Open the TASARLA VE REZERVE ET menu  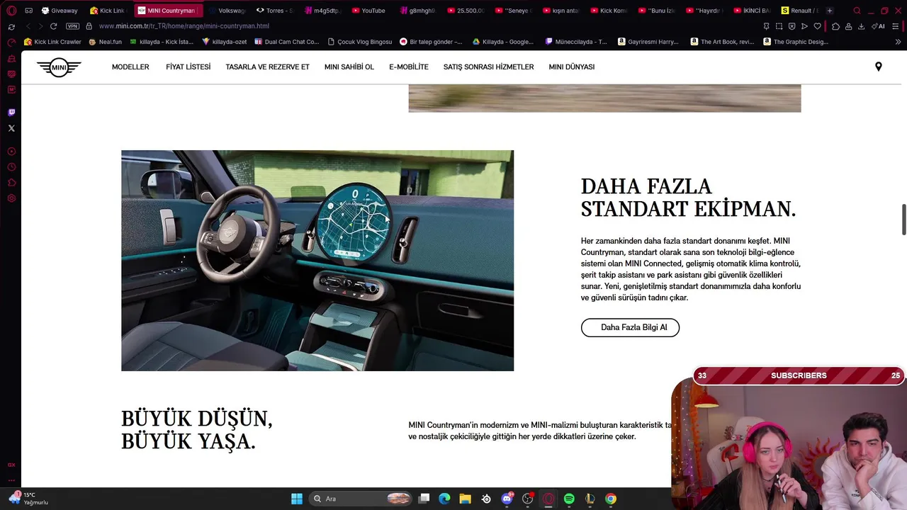pyautogui.click(x=267, y=67)
